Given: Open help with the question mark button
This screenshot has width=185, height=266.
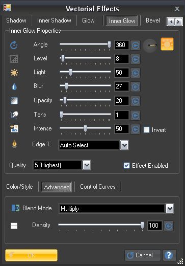Looking at the screenshot, I should (x=169, y=255).
